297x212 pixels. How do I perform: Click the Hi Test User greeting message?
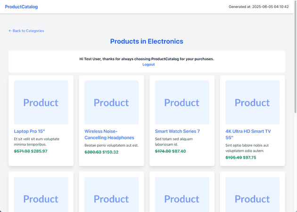[x=147, y=59]
